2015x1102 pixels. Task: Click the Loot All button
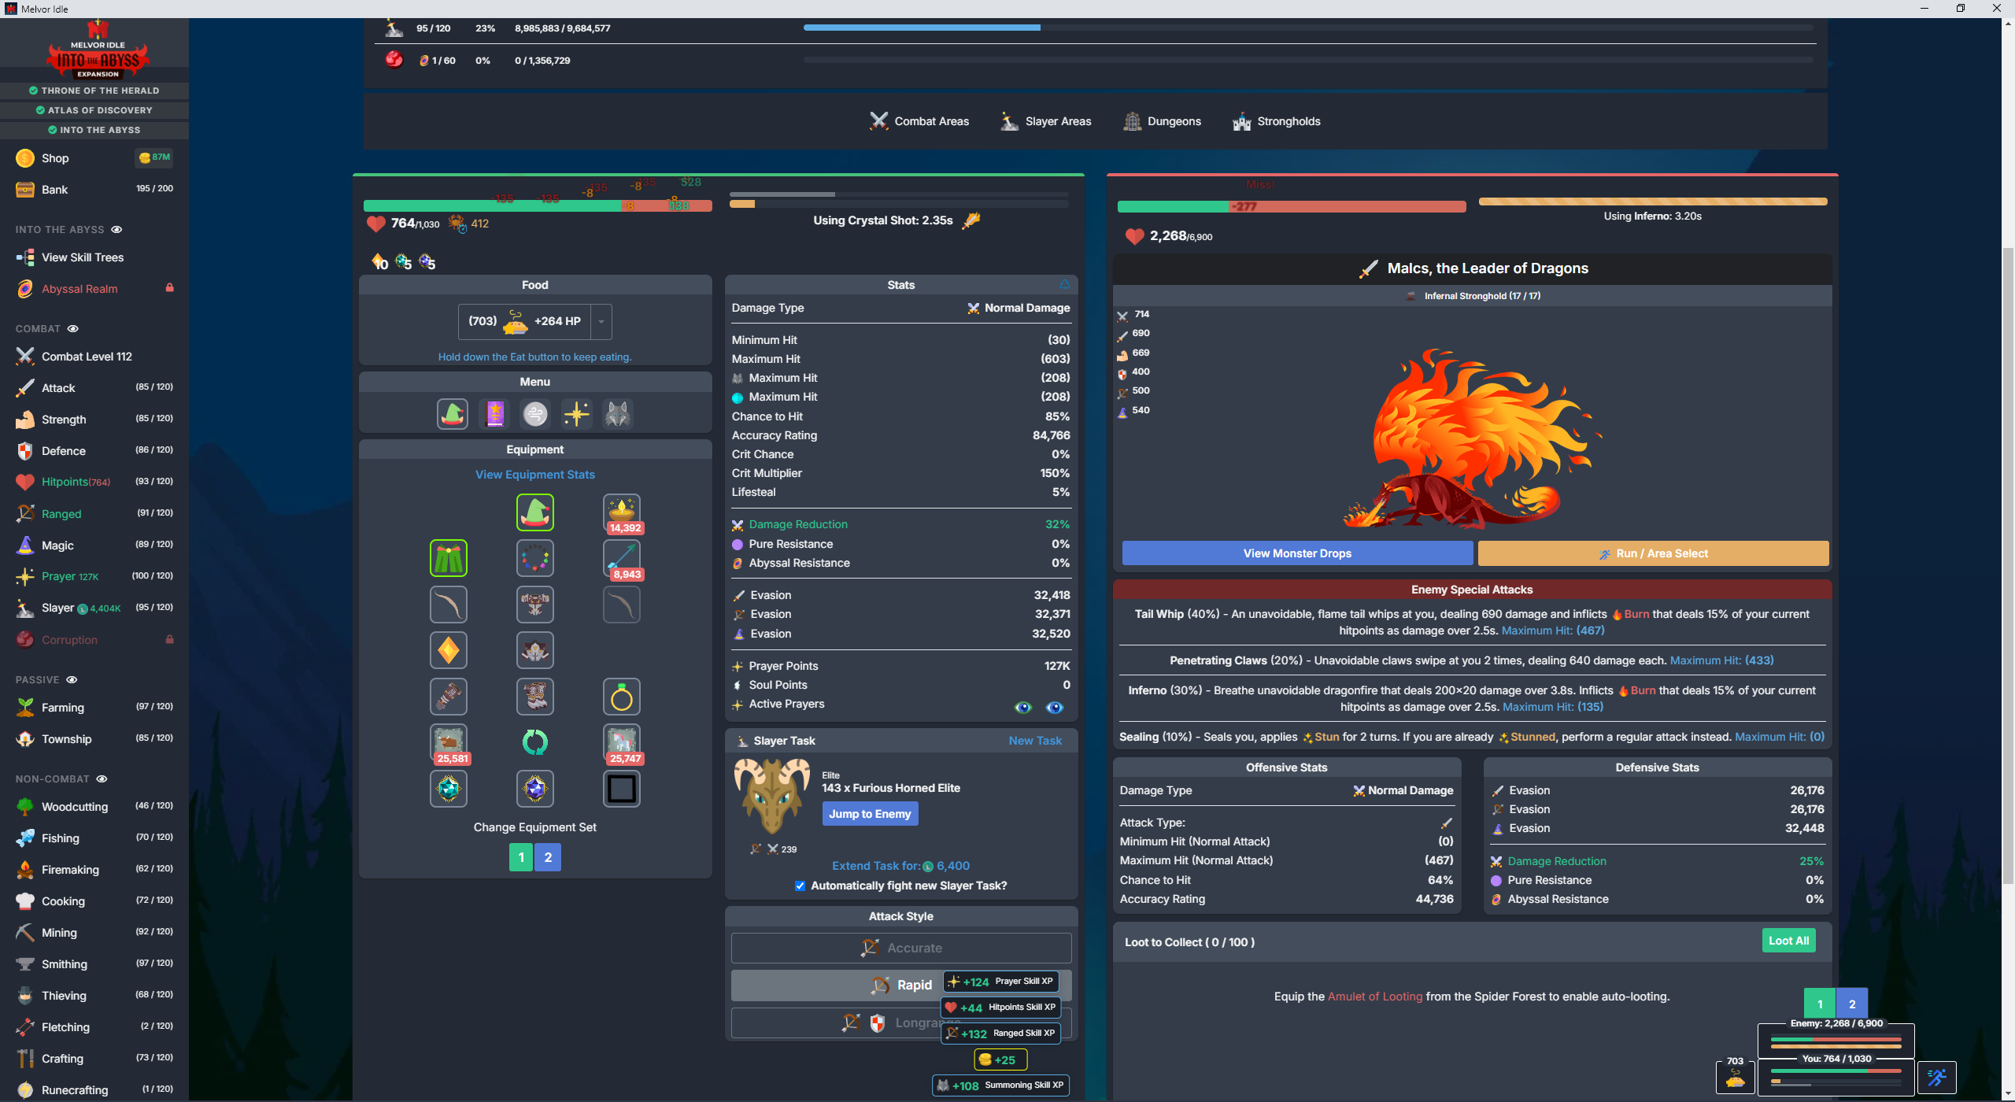click(1788, 941)
